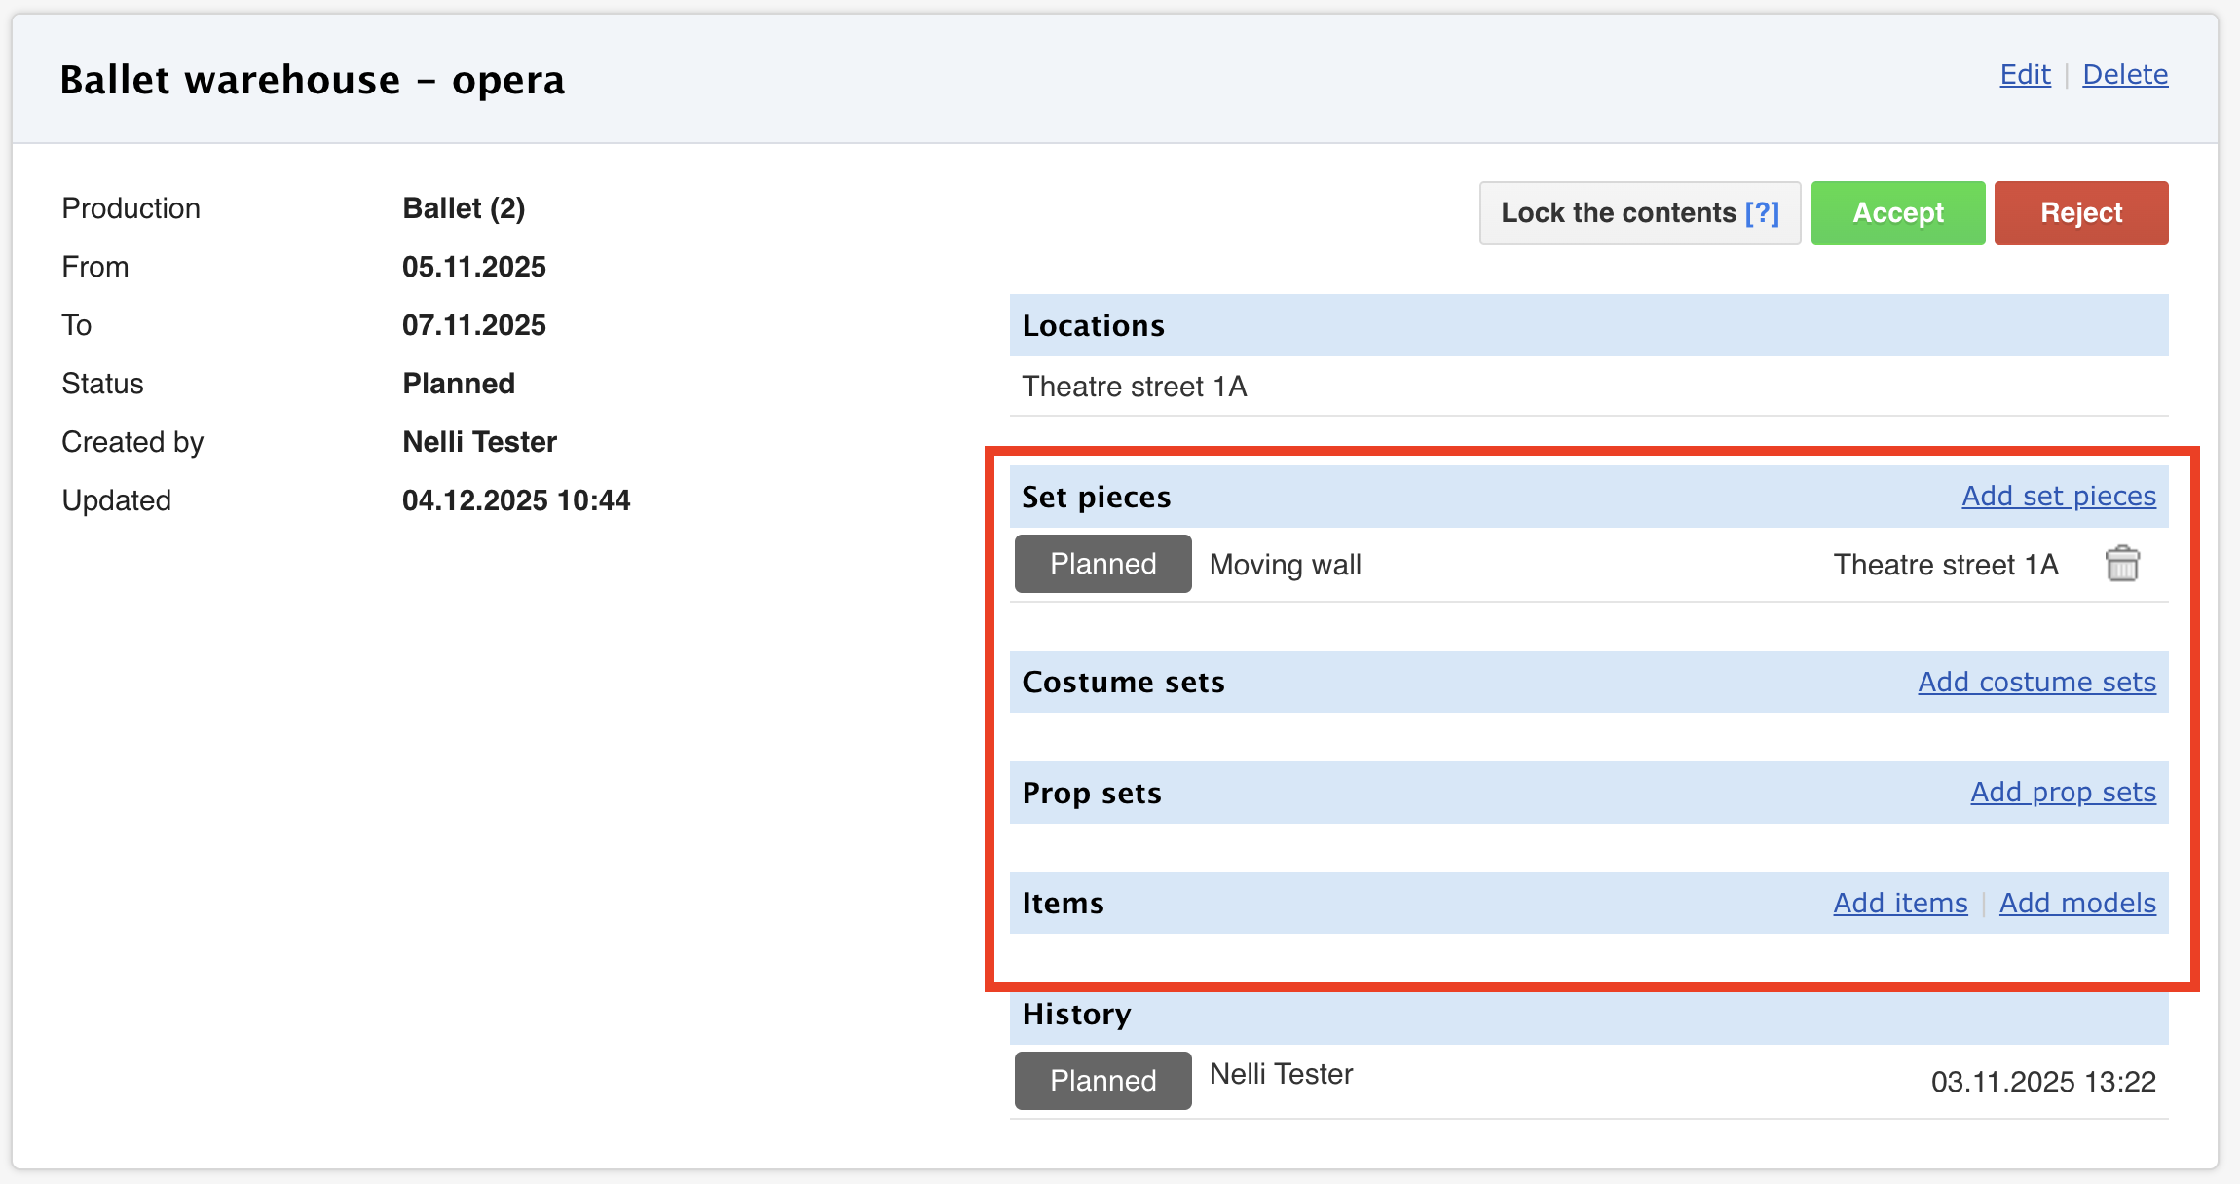Open the Add prop sets link
Screen dimensions: 2240x1184
click(2063, 793)
